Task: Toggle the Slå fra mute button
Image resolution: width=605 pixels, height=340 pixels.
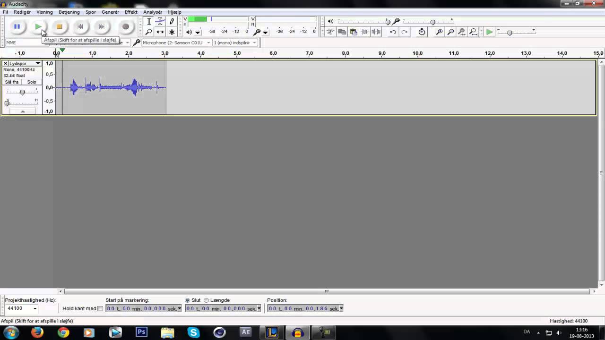Action: (12, 82)
